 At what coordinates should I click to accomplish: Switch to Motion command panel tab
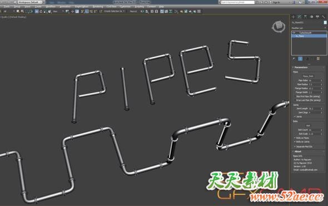(x=311, y=17)
